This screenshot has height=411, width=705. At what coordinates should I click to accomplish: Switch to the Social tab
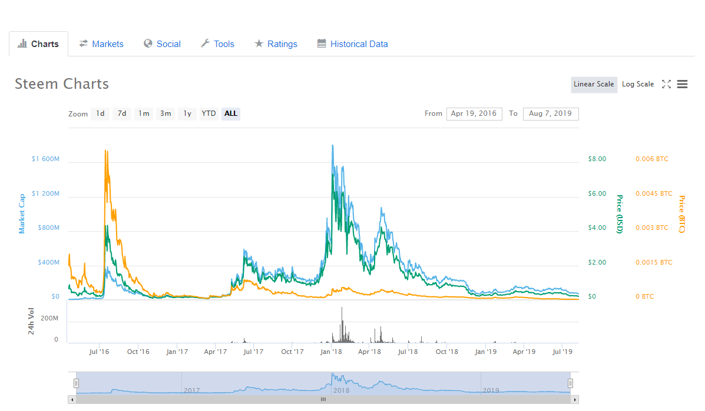coord(168,44)
